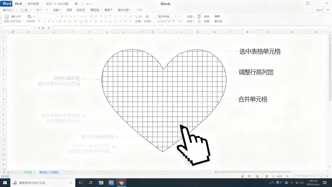Image resolution: width=332 pixels, height=187 pixels.
Task: Open Chrome from the taskbar
Action: (121, 183)
